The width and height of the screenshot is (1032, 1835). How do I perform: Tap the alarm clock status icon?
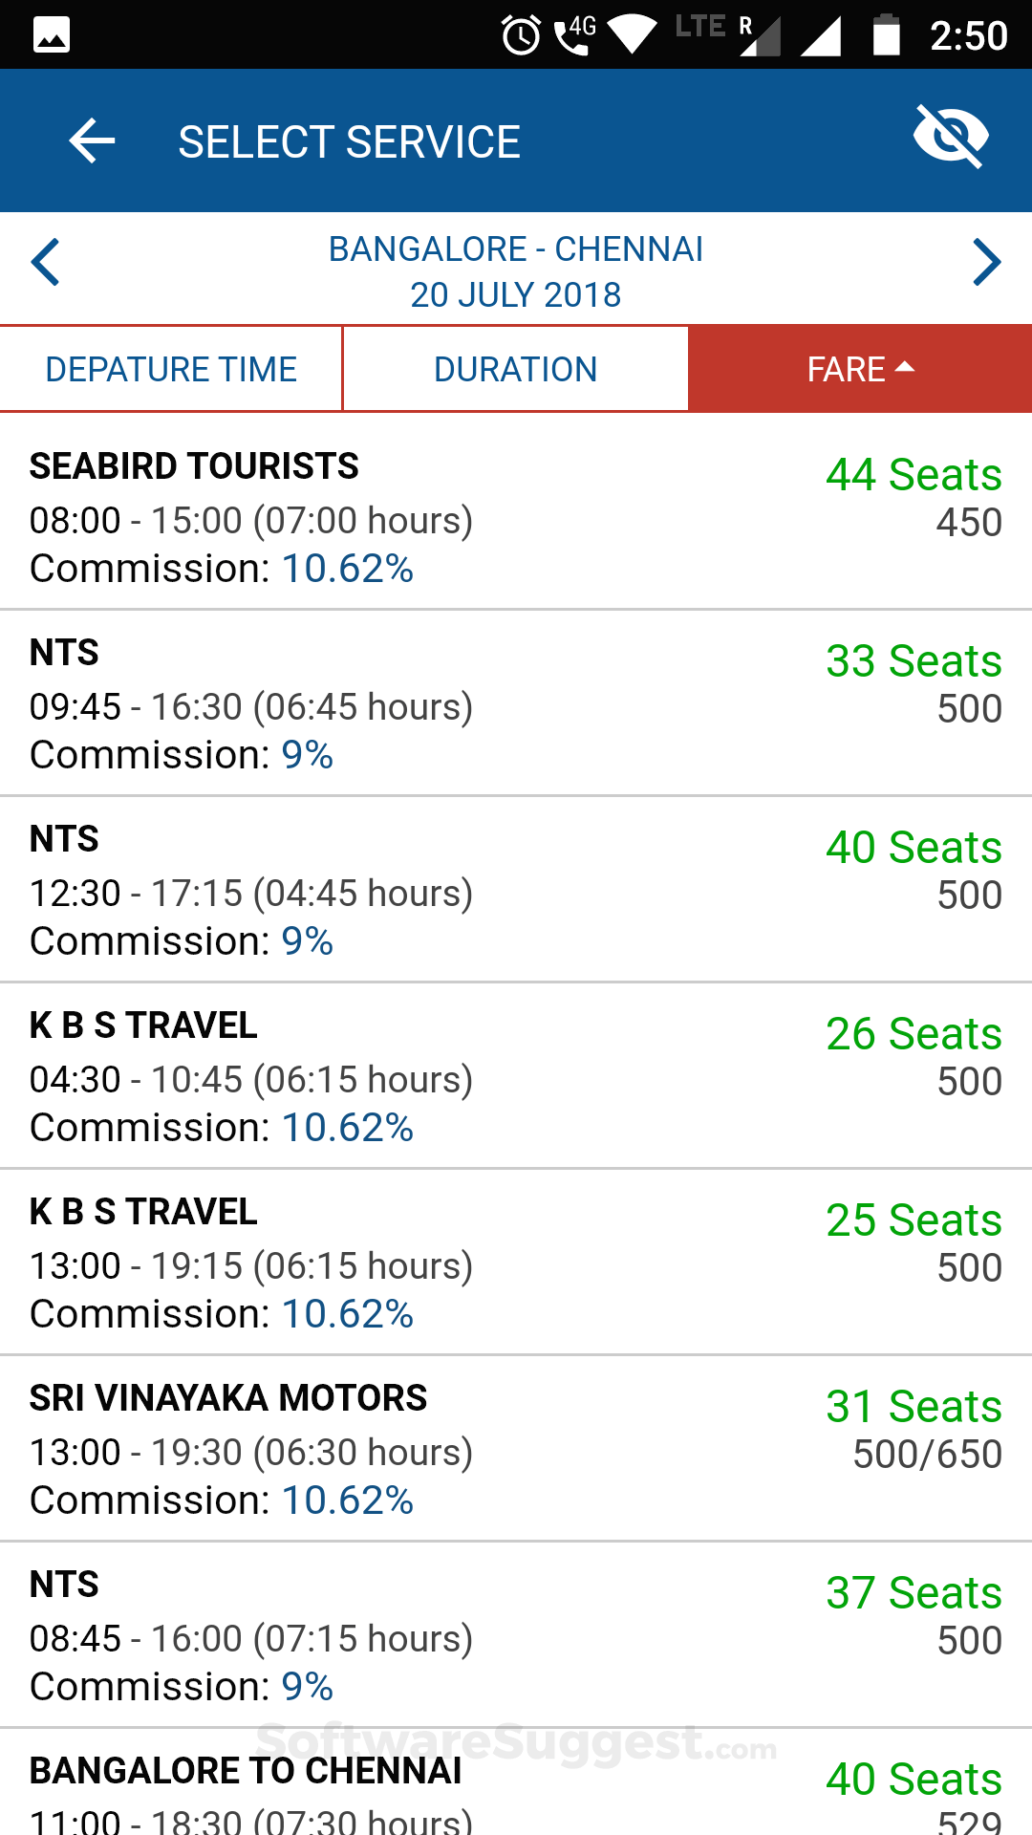[x=521, y=36]
